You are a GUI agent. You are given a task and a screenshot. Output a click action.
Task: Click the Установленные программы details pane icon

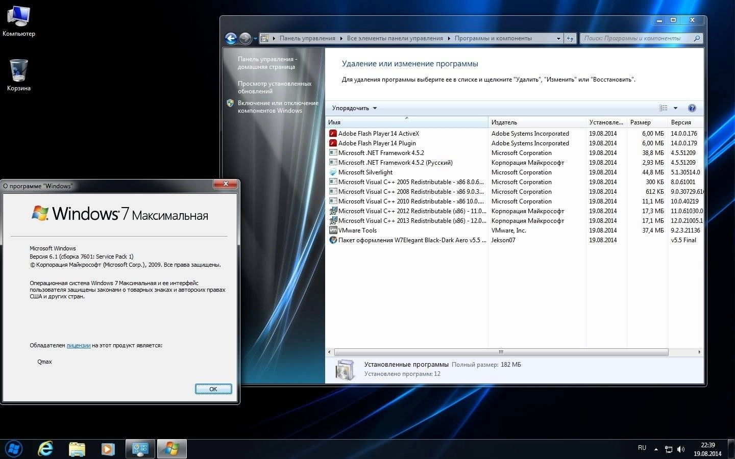tap(345, 370)
